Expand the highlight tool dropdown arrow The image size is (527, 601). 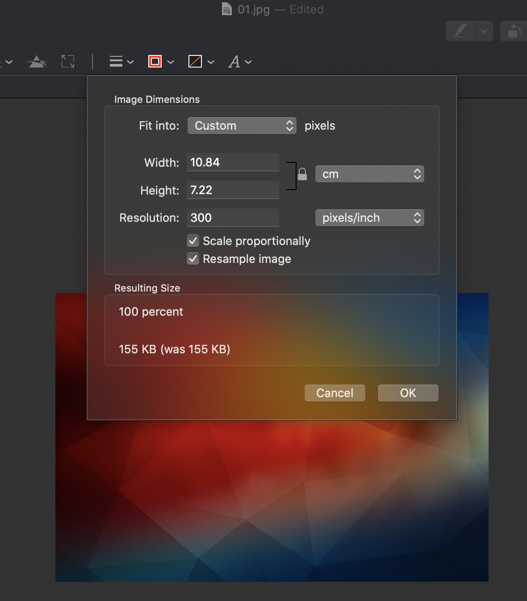point(484,31)
